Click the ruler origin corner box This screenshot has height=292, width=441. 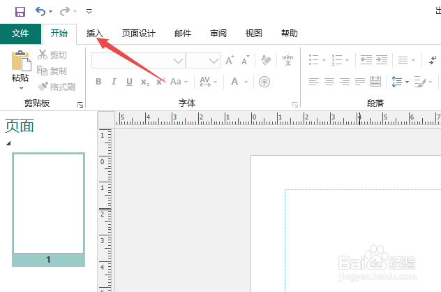pos(106,120)
